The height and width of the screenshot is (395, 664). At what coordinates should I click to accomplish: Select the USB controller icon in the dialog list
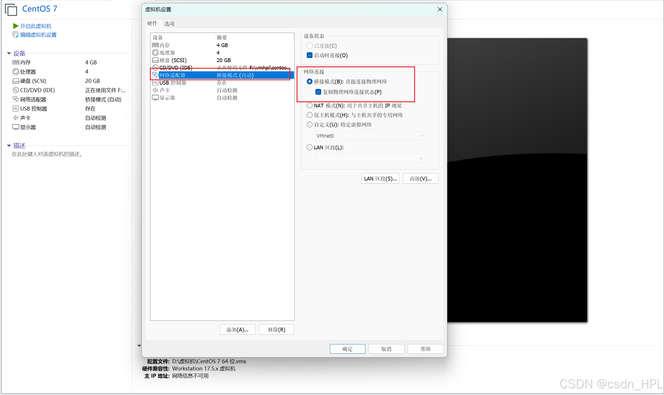pyautogui.click(x=155, y=83)
